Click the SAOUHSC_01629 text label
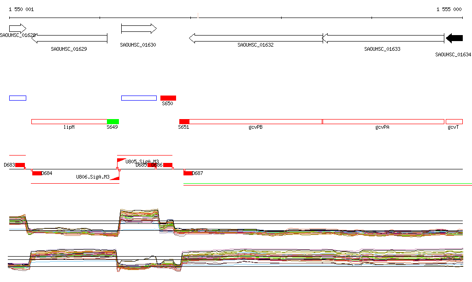 tap(69, 49)
